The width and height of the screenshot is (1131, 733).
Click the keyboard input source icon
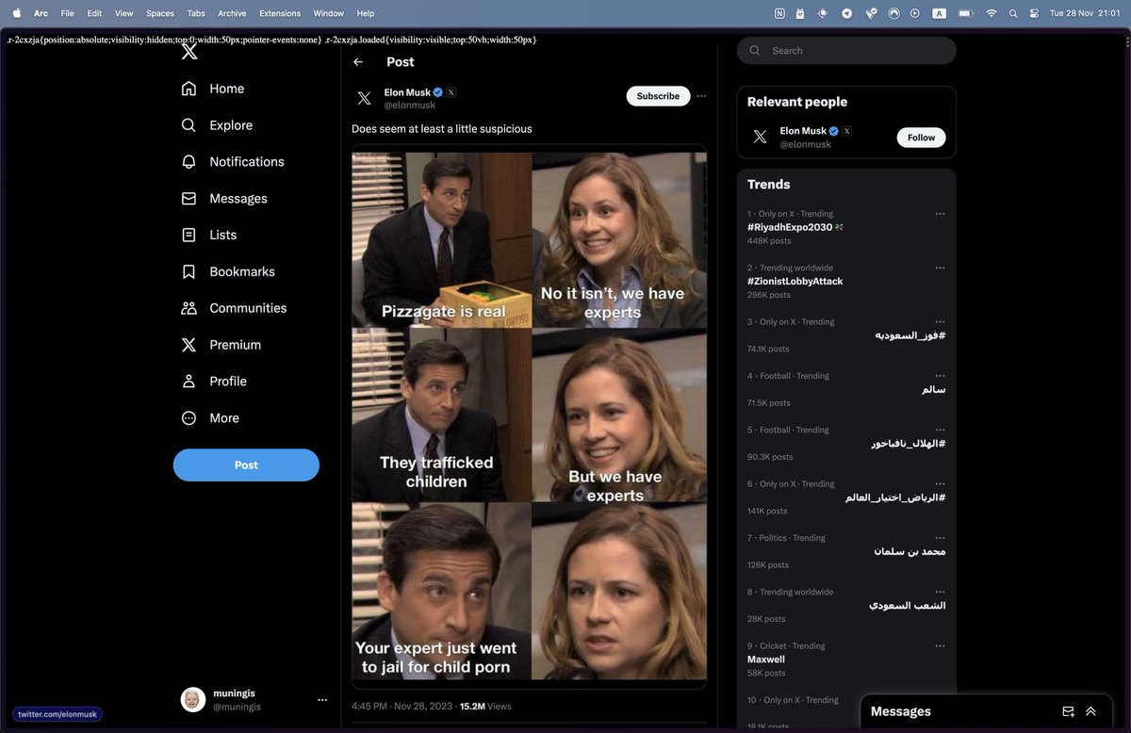pyautogui.click(x=940, y=13)
